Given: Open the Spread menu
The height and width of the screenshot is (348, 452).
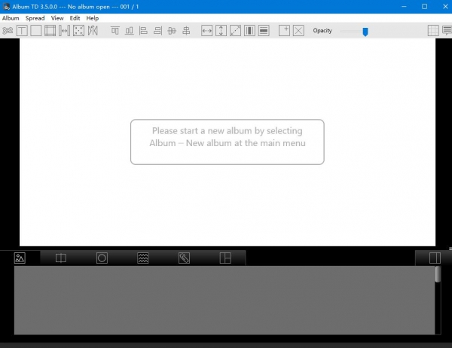Looking at the screenshot, I should [x=35, y=18].
